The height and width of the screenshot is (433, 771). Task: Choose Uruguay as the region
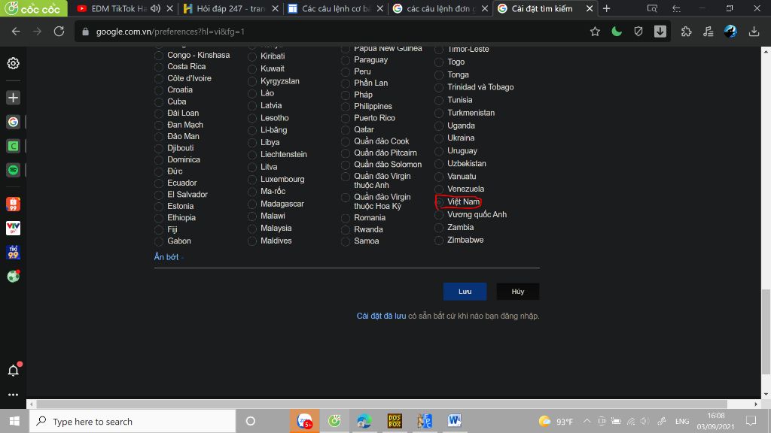pos(440,151)
